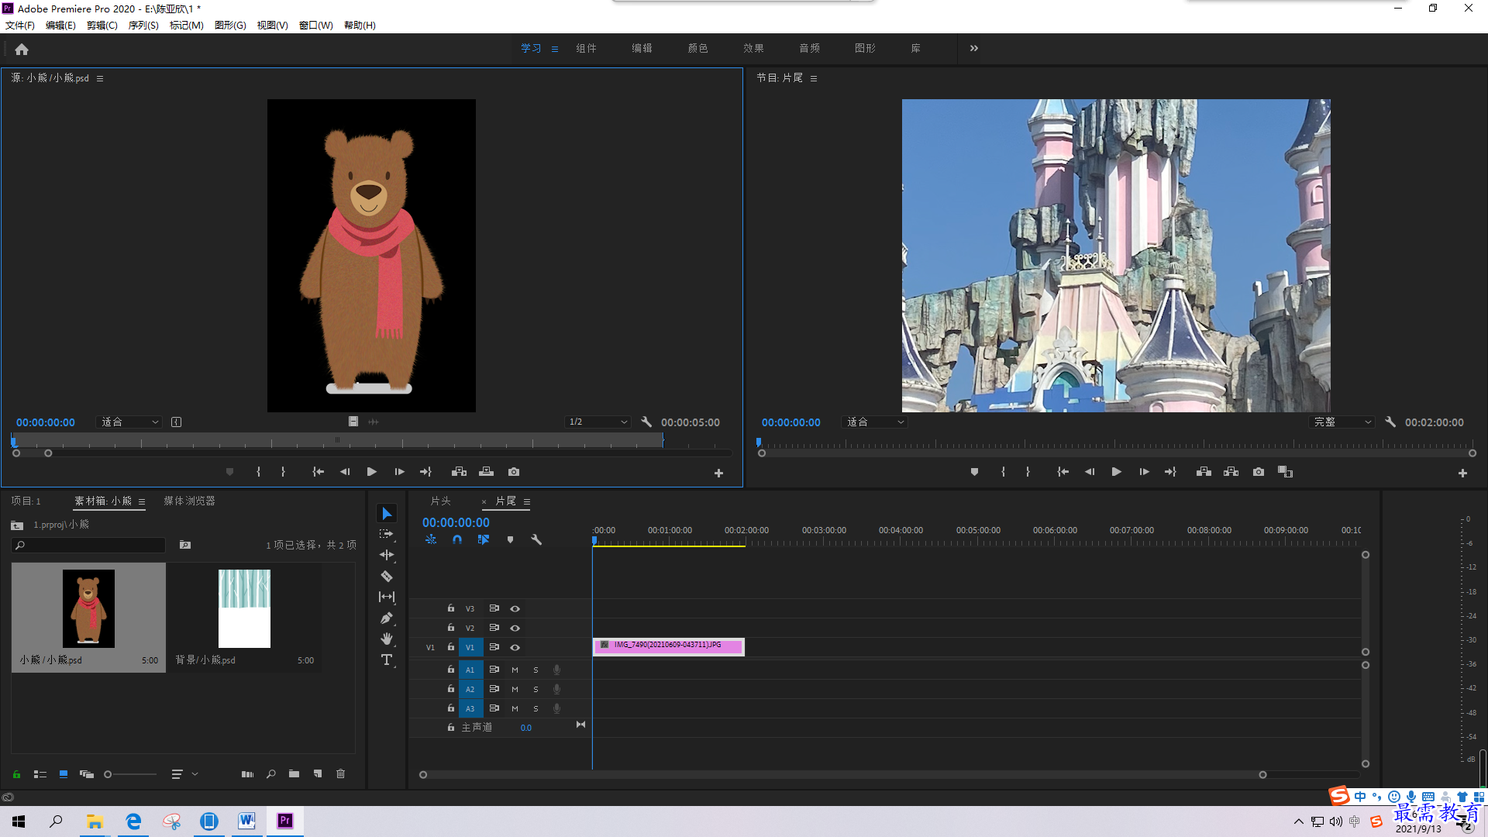Screen dimensions: 1488x837
Task: Select clip IMG_7490 in timeline
Action: point(668,646)
